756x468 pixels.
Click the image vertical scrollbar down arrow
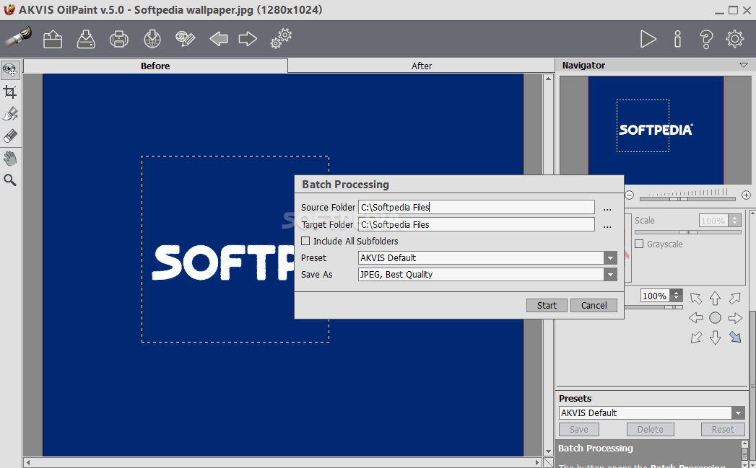548,451
